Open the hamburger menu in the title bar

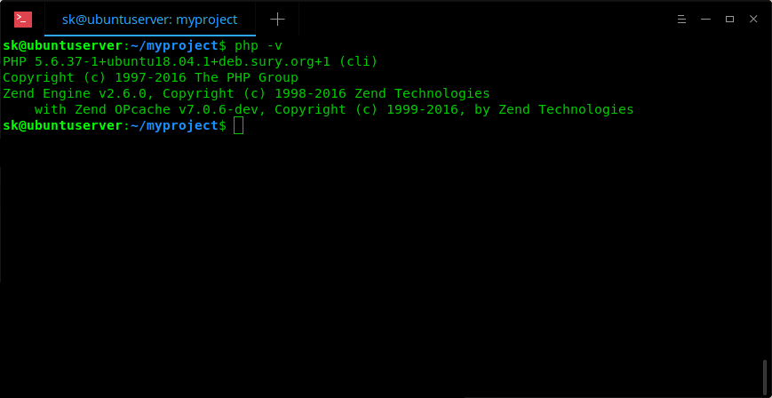point(681,20)
